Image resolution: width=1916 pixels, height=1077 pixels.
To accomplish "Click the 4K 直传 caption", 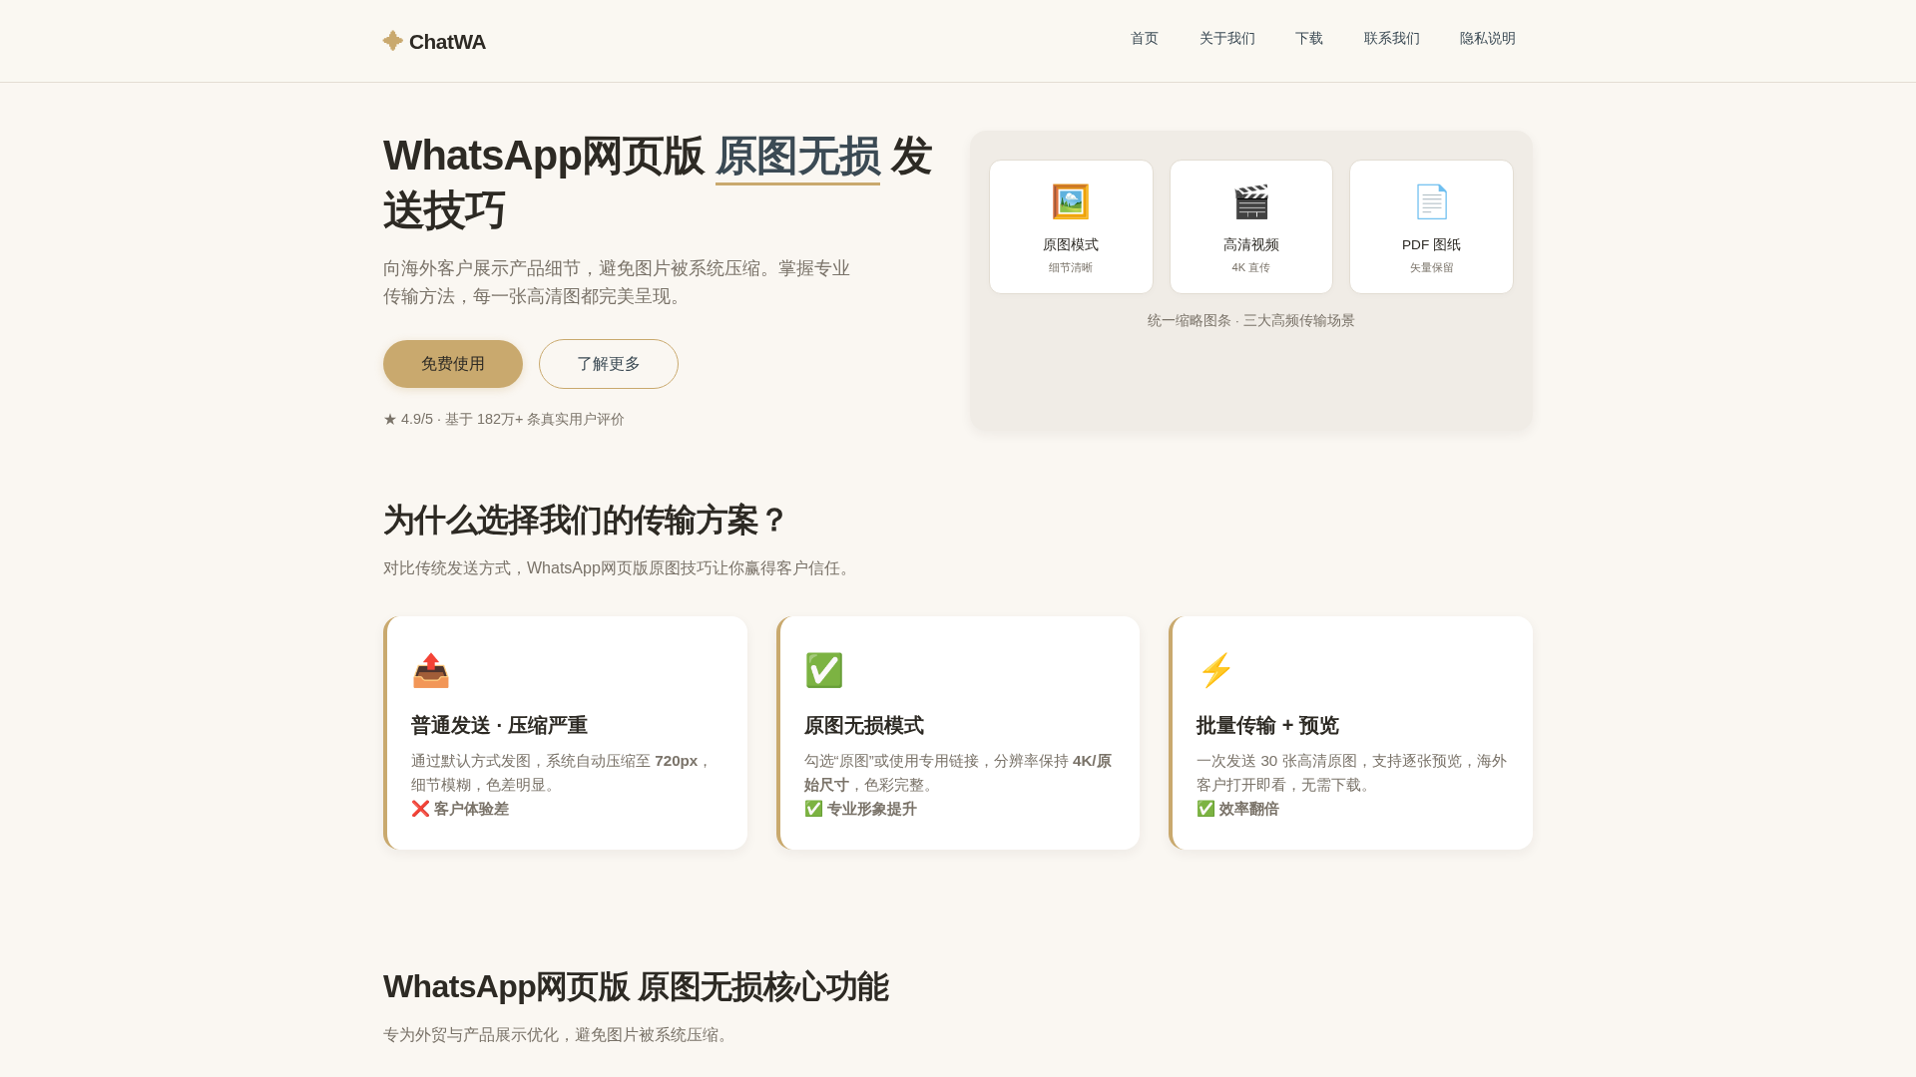I will (x=1251, y=268).
